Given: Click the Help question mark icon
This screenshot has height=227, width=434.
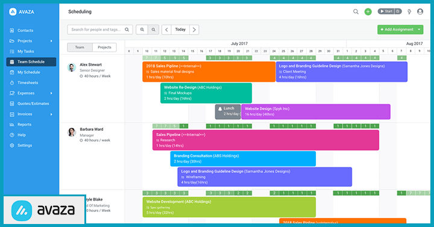Looking at the screenshot, I should click(x=12, y=135).
